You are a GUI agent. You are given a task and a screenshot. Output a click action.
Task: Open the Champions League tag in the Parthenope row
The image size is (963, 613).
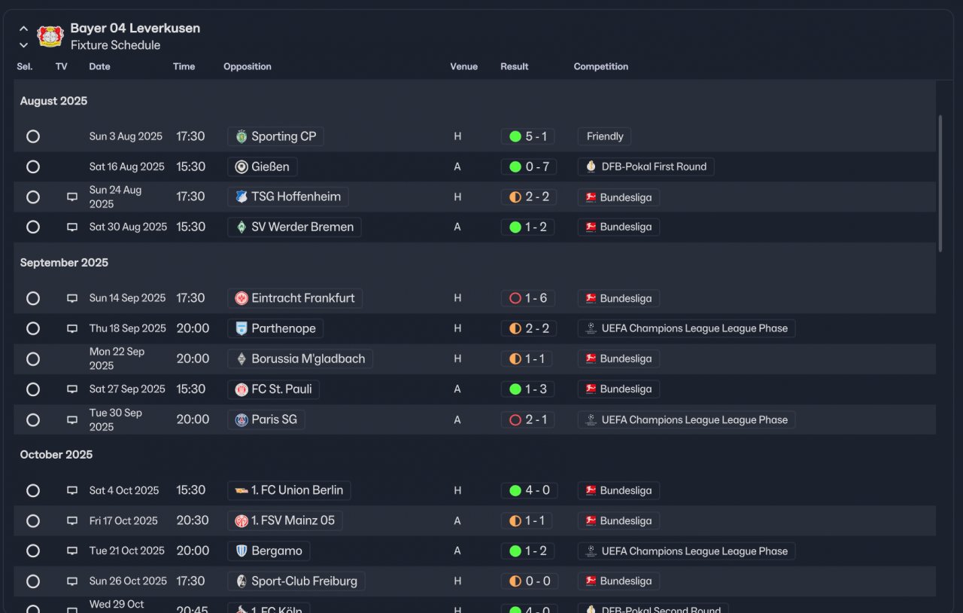[x=686, y=328]
